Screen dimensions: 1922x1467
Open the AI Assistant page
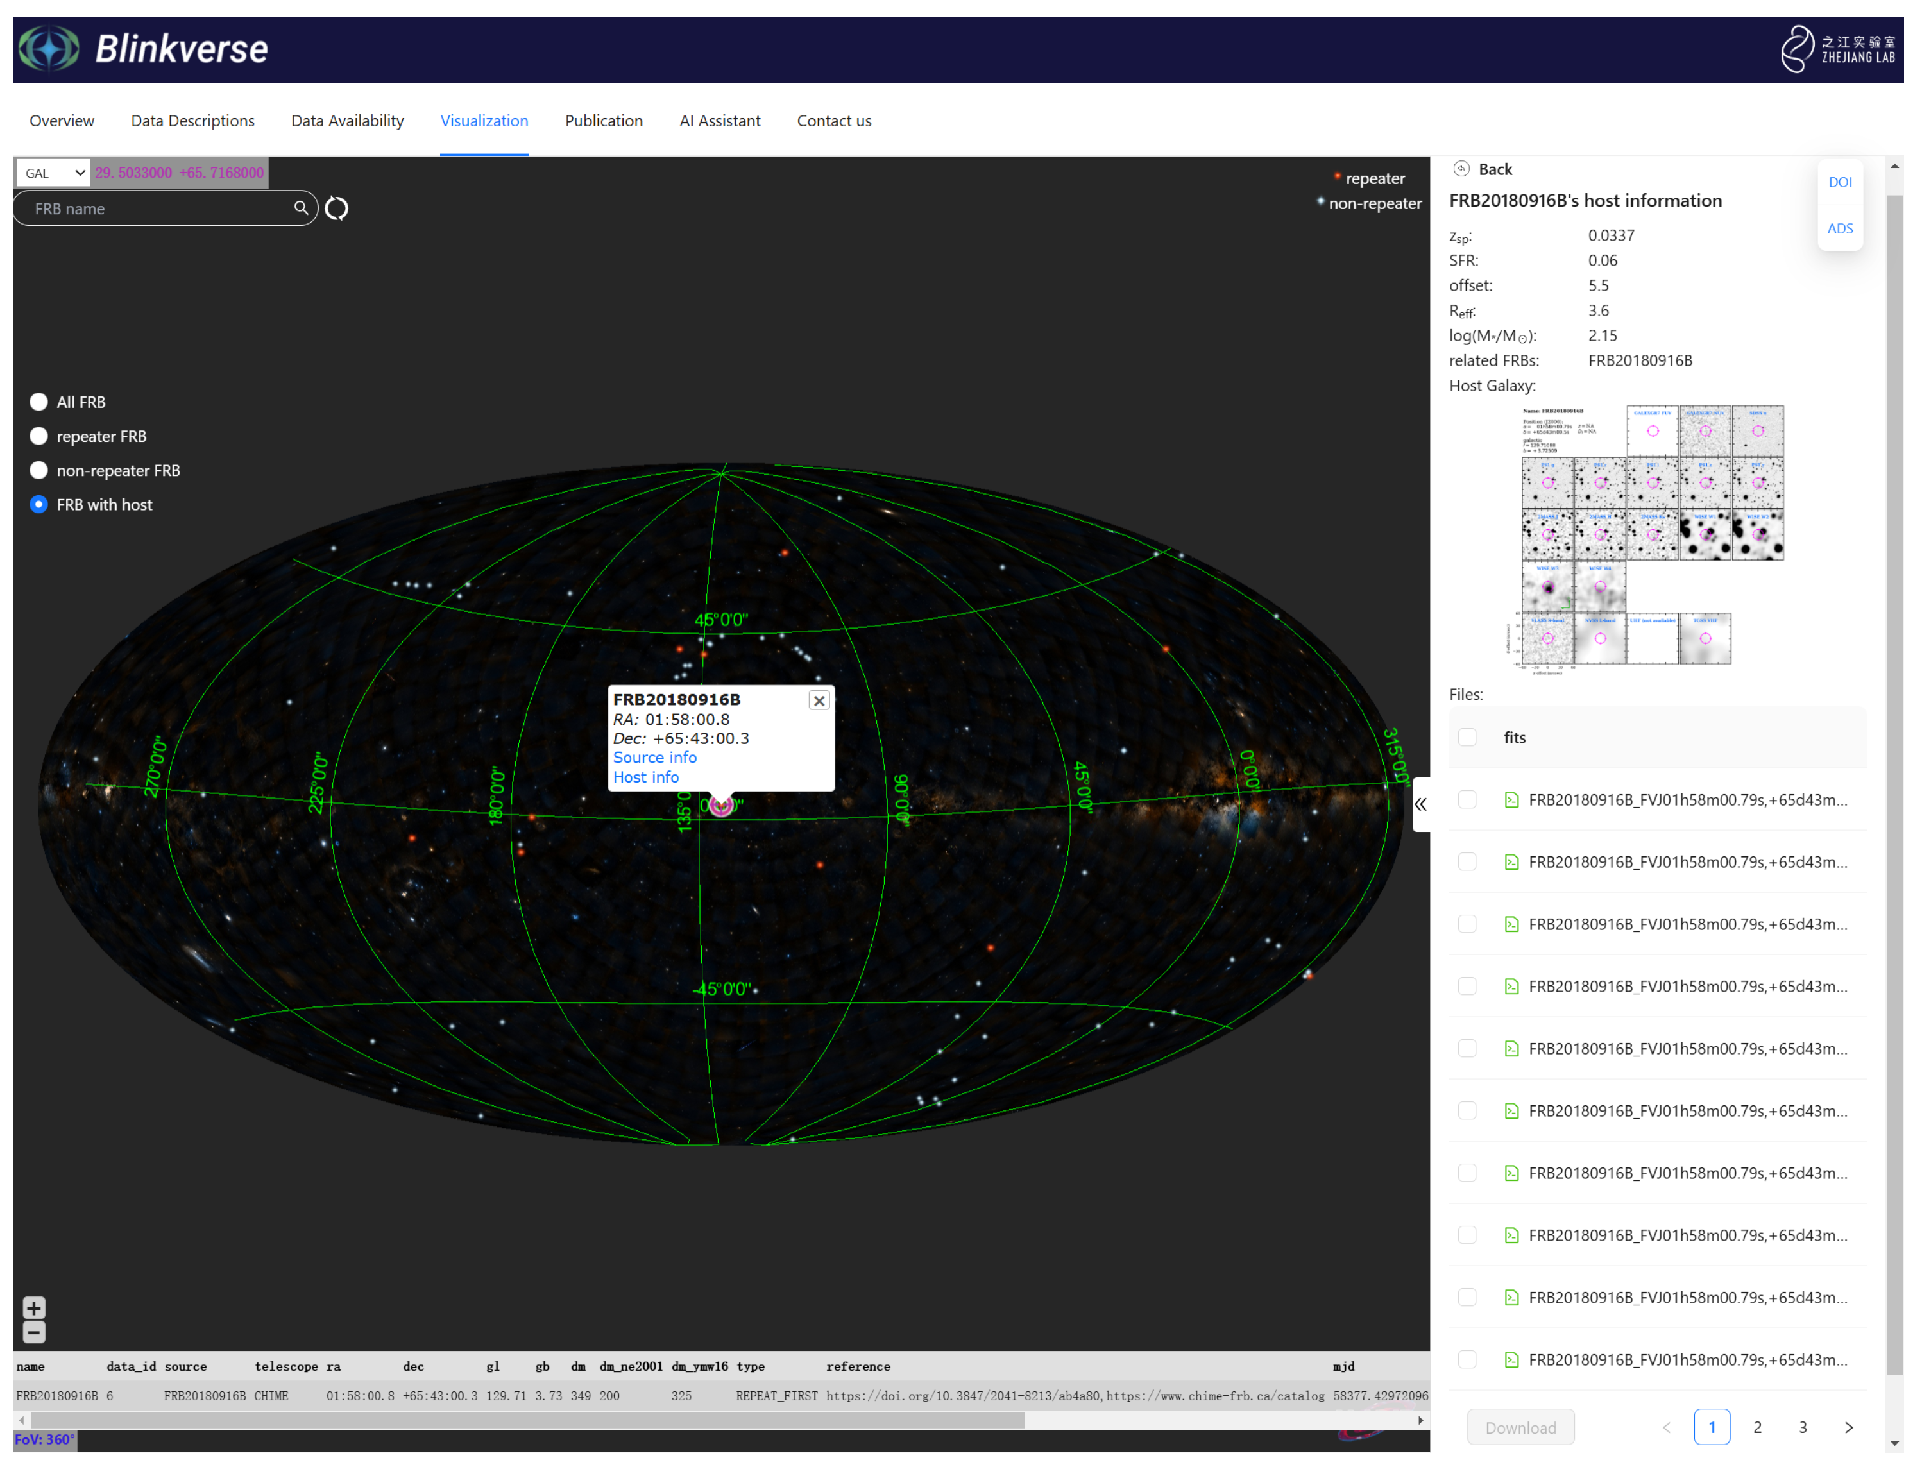(720, 121)
